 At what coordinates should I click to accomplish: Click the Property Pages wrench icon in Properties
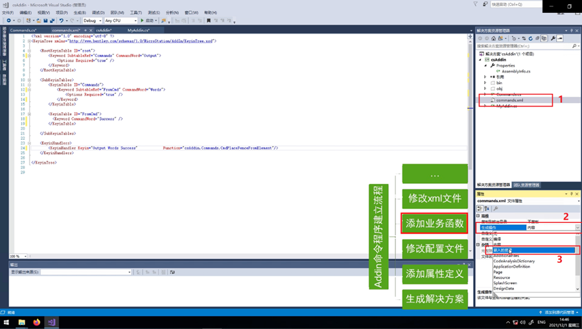point(496,209)
